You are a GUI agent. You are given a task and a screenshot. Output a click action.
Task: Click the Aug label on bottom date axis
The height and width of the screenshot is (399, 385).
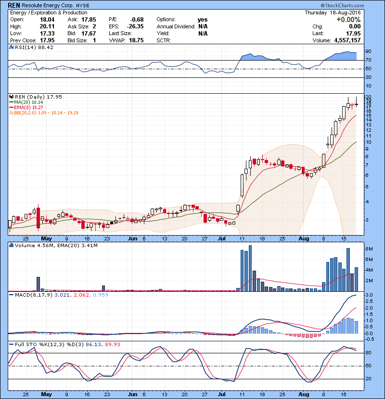click(304, 394)
